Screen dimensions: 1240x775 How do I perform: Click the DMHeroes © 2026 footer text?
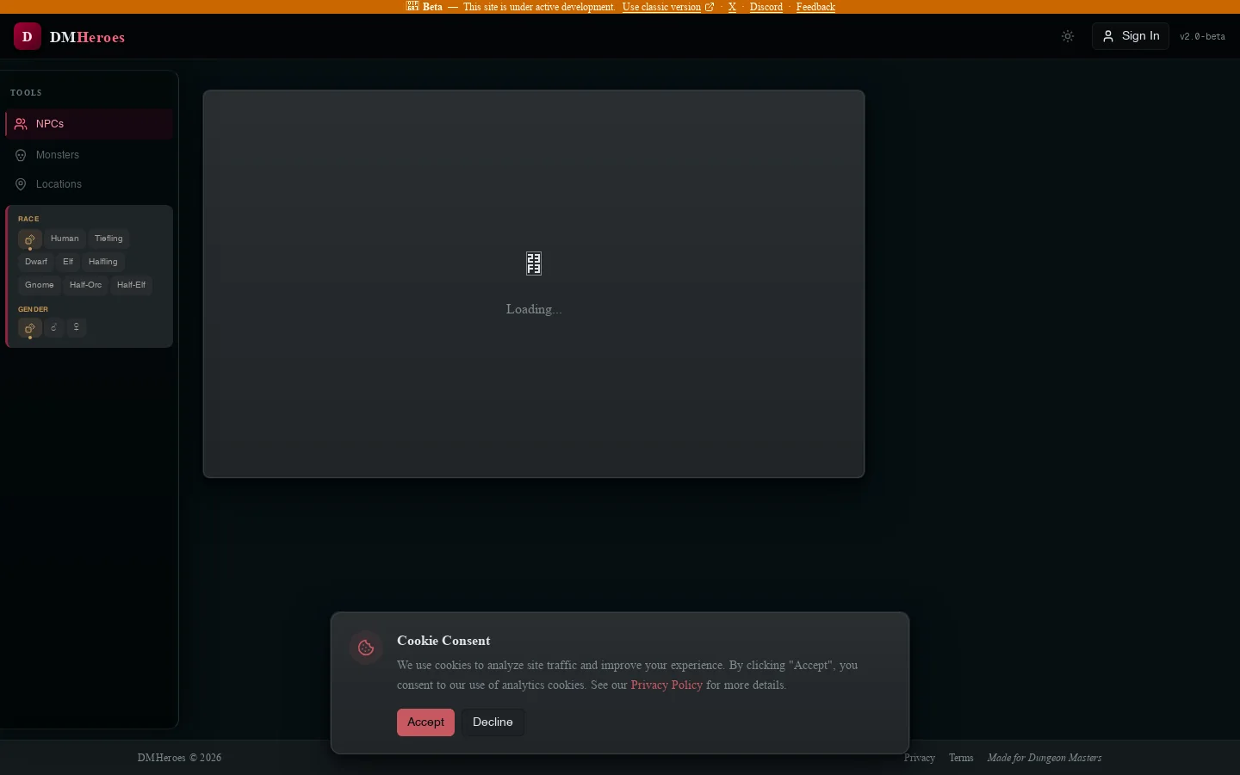tap(179, 758)
